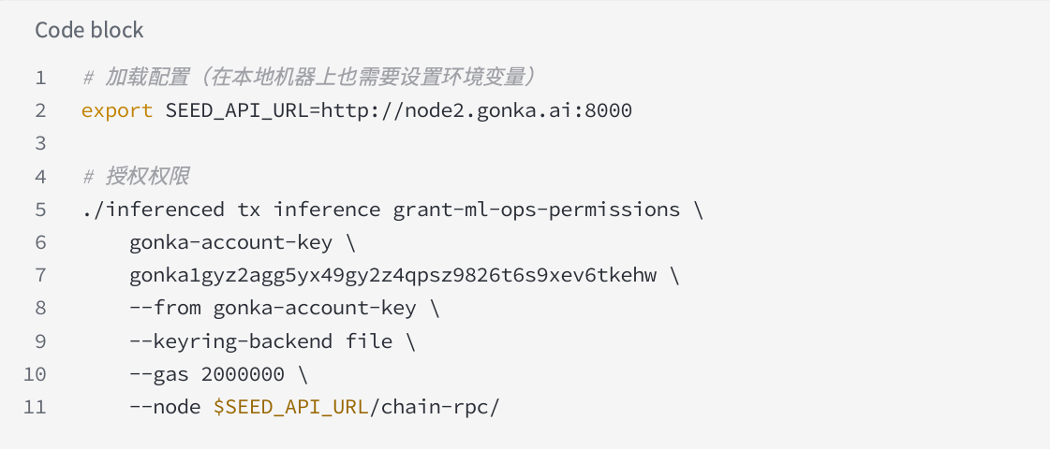Select line number 10 in the gutter
Screen dimensions: 1050x449
pyautogui.click(x=35, y=374)
